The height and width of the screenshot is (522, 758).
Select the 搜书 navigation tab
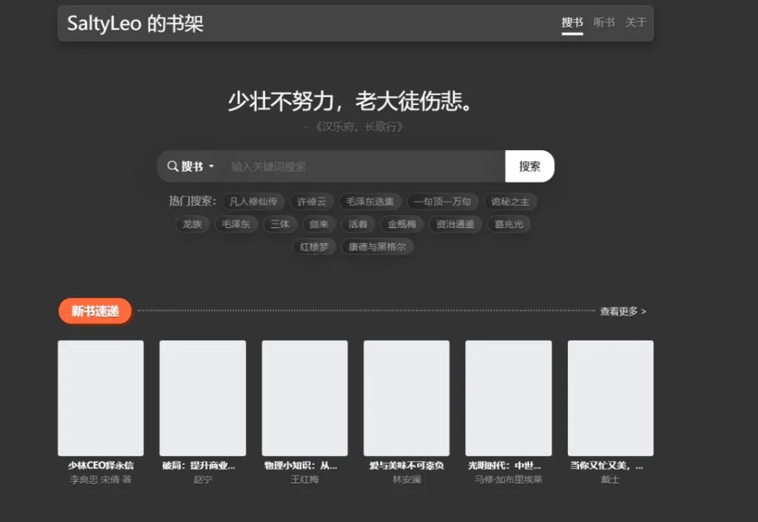point(572,23)
